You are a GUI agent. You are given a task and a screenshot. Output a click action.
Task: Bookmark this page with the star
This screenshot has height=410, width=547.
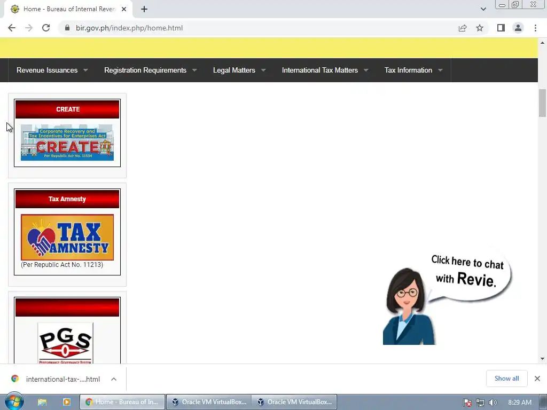coord(480,28)
